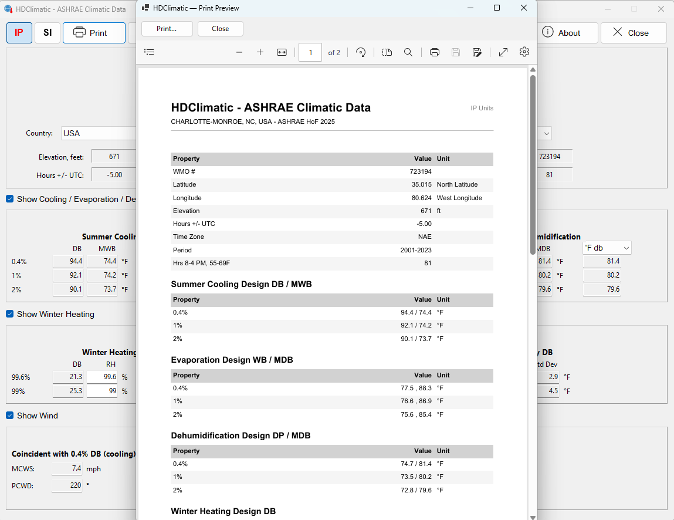
Task: Select SI units toggle button
Action: tap(48, 33)
